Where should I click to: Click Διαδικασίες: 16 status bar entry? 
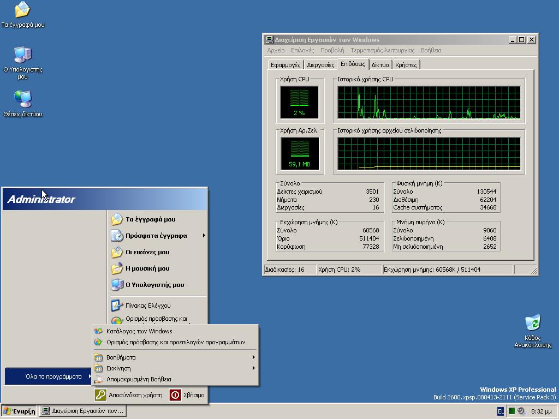point(289,270)
